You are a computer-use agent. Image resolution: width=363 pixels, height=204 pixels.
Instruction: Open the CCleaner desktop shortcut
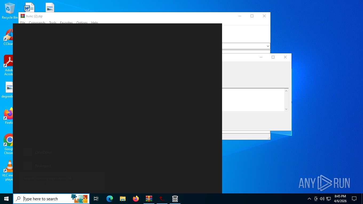(x=9, y=37)
